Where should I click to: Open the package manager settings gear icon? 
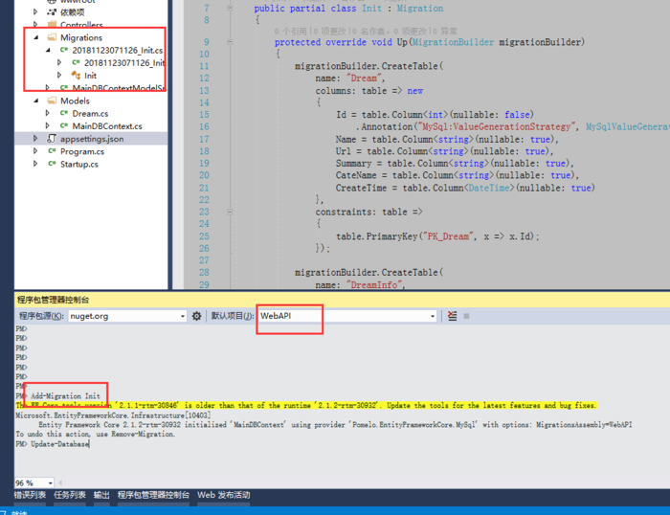click(x=196, y=316)
